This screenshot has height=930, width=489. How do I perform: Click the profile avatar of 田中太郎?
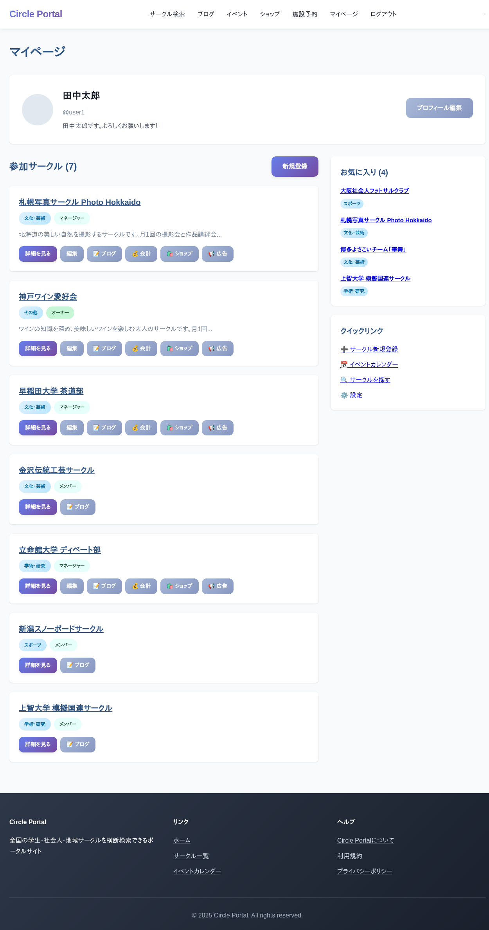(x=38, y=110)
